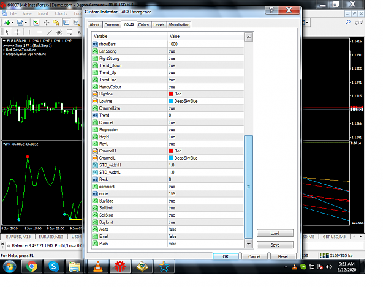
Task: Click the Highline color variable icon
Action: (95, 94)
